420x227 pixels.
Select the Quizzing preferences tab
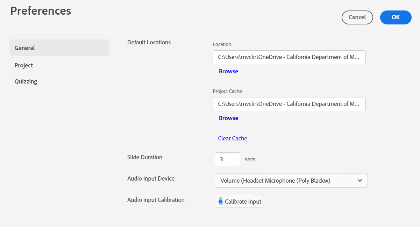click(26, 81)
